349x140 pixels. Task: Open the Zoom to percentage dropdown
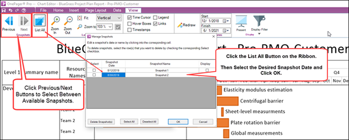point(105,27)
